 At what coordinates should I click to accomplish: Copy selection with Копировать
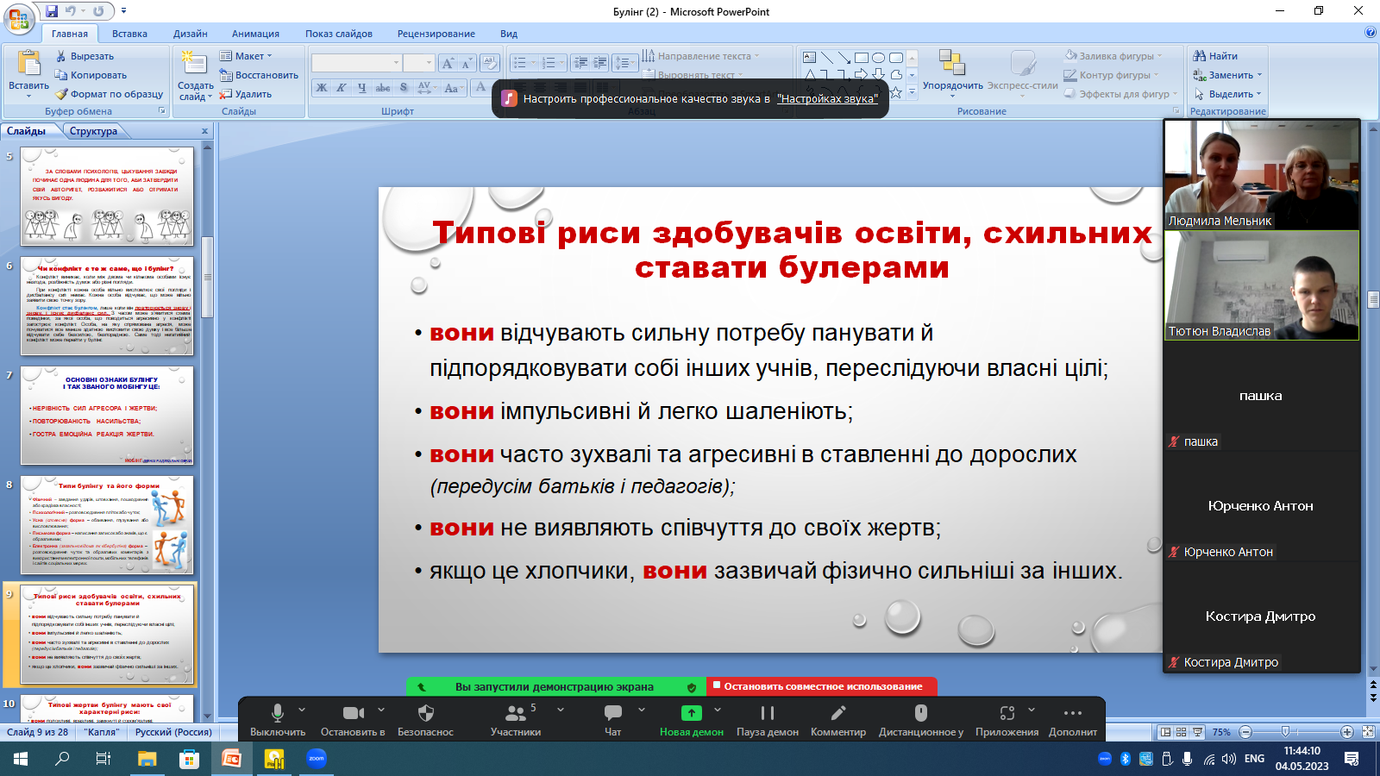[x=90, y=75]
